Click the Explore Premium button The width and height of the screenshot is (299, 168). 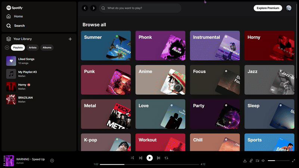pyautogui.click(x=268, y=8)
